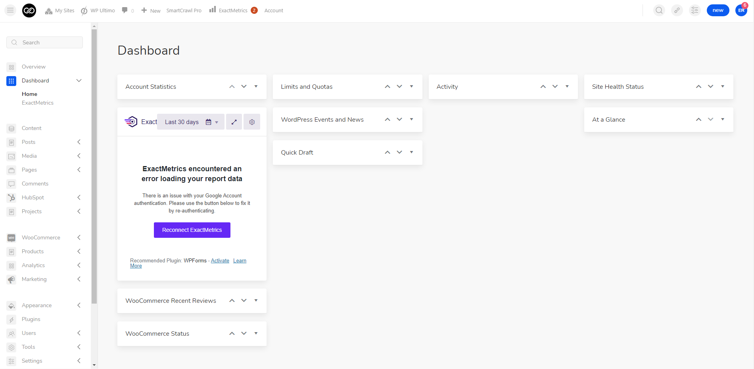The height and width of the screenshot is (369, 754).
Task: Open ExactMetrics widget gear settings
Action: point(252,122)
